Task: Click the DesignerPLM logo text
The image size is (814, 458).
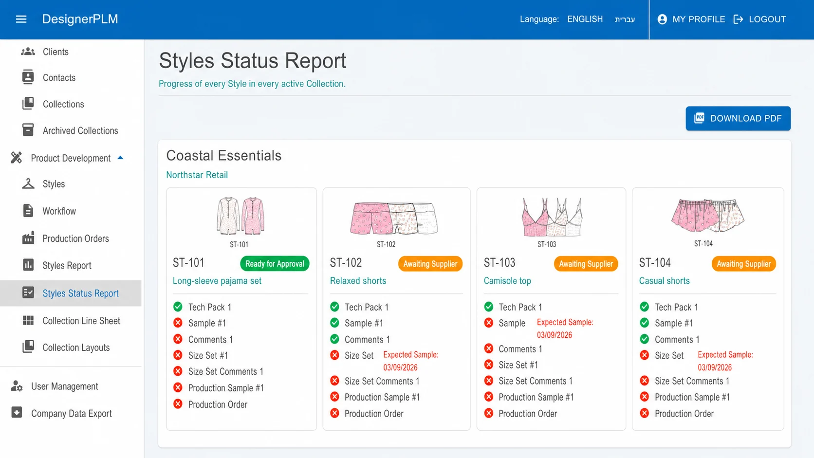Action: 80,19
